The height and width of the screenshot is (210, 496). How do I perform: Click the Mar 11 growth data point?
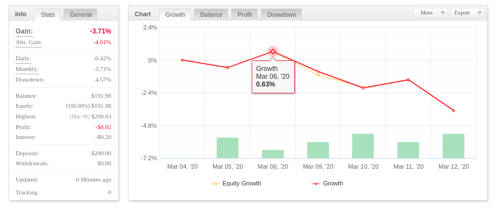(x=408, y=80)
